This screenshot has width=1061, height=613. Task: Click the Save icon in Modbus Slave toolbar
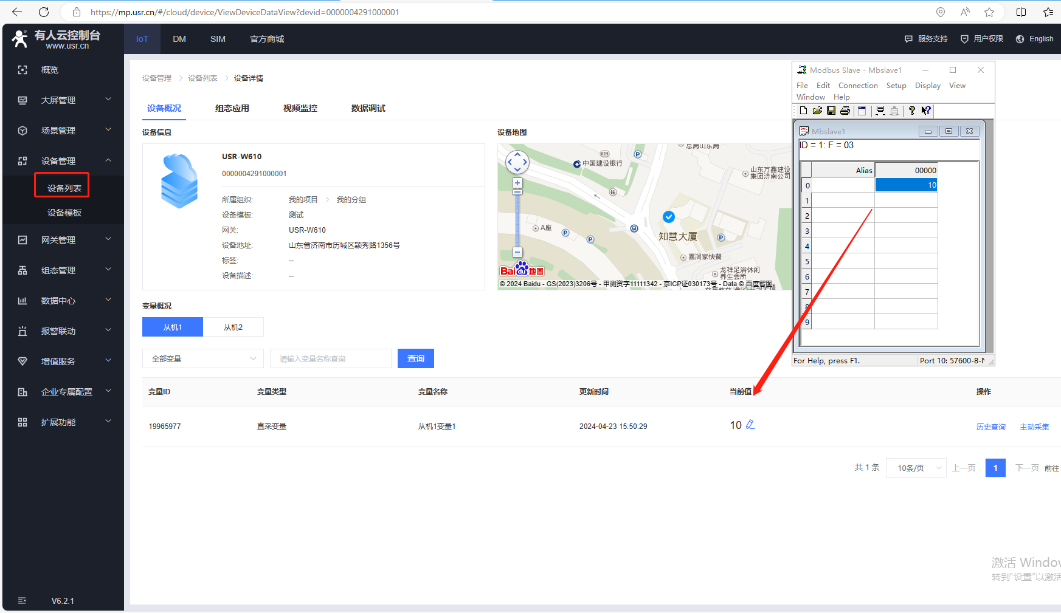tap(831, 111)
